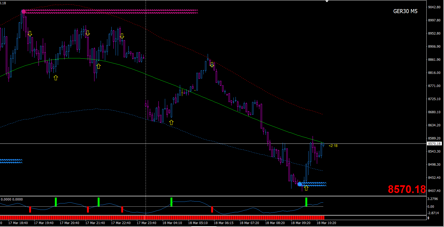The height and width of the screenshot is (227, 444).
Task: Click the large red 8570.18 price text
Action: (407, 189)
